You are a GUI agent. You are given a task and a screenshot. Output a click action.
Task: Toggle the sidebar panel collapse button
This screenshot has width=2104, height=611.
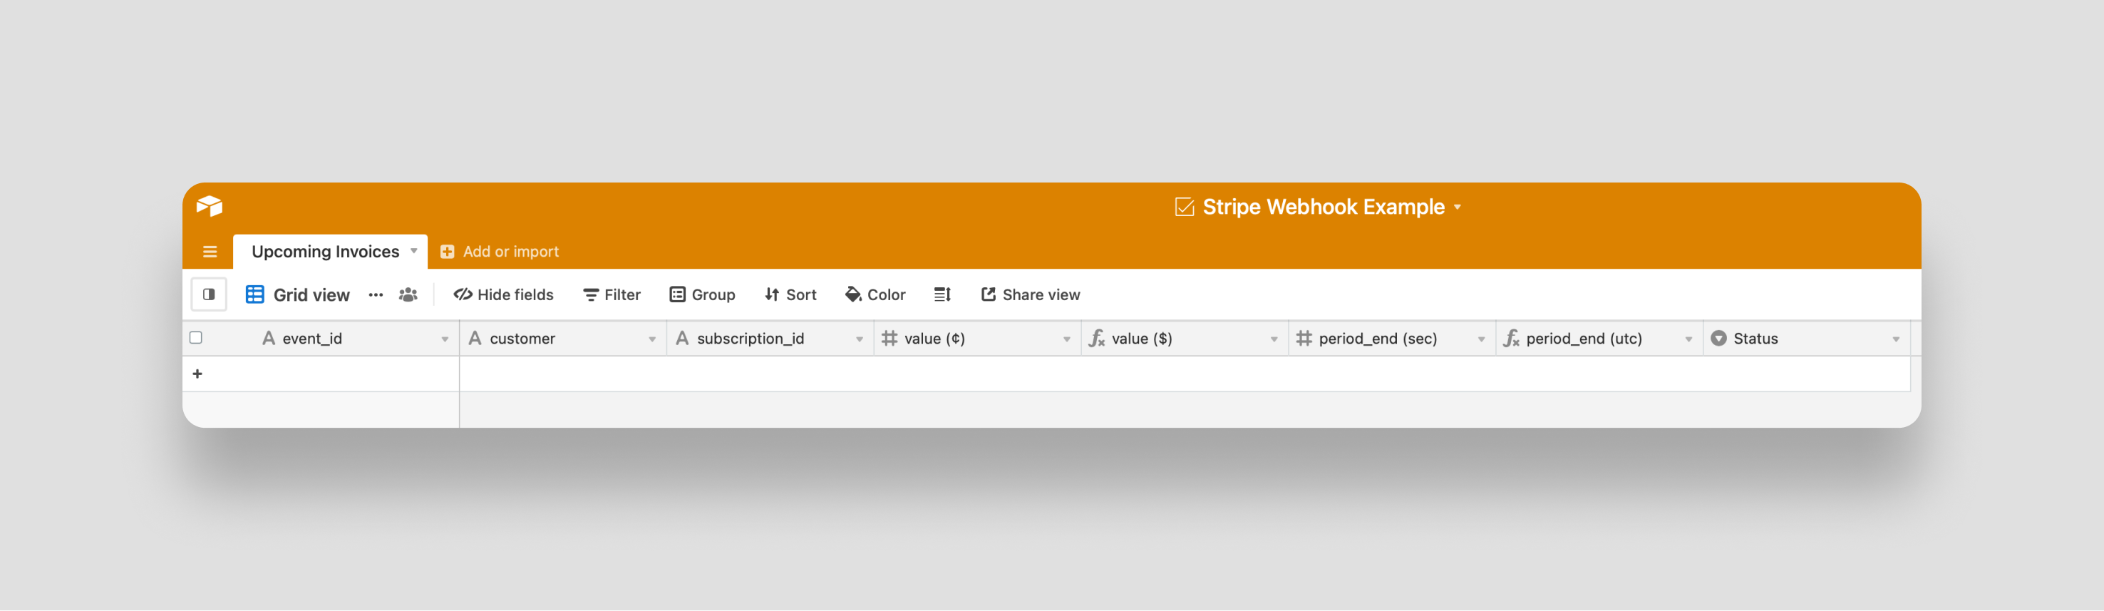click(209, 293)
